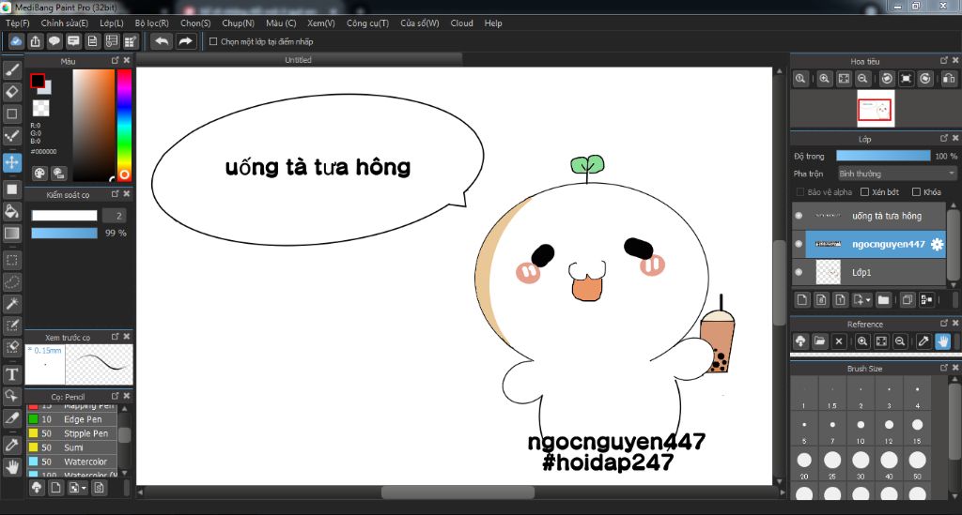Select the Eraser tool
The image size is (962, 515).
[x=11, y=92]
